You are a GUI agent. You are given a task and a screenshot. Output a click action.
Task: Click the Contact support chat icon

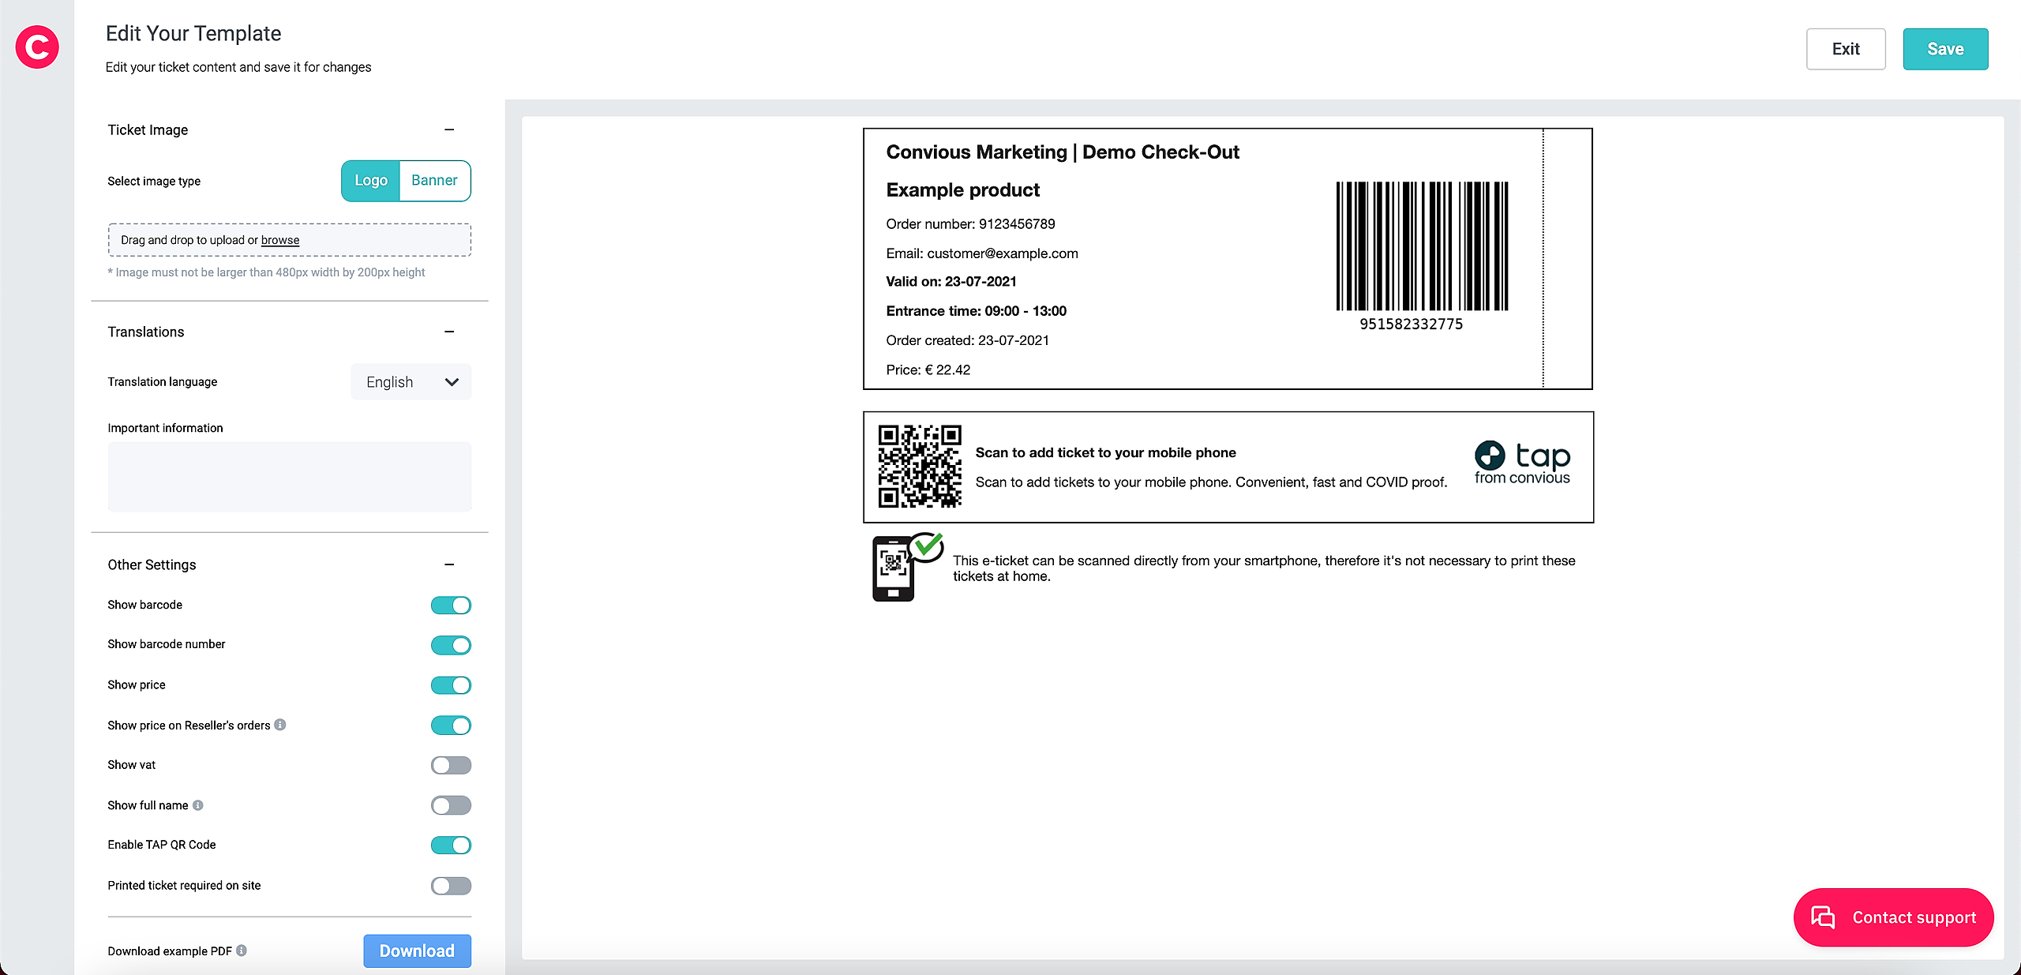(x=1823, y=917)
